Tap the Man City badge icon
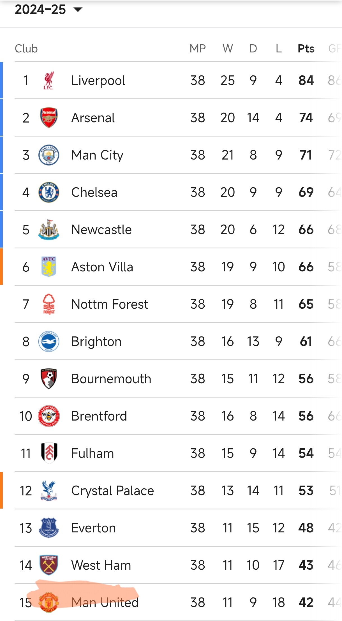This screenshot has width=342, height=621. 49,155
